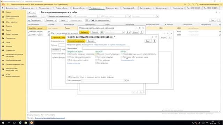Select Количество работ указанных видов radio

click(122, 57)
